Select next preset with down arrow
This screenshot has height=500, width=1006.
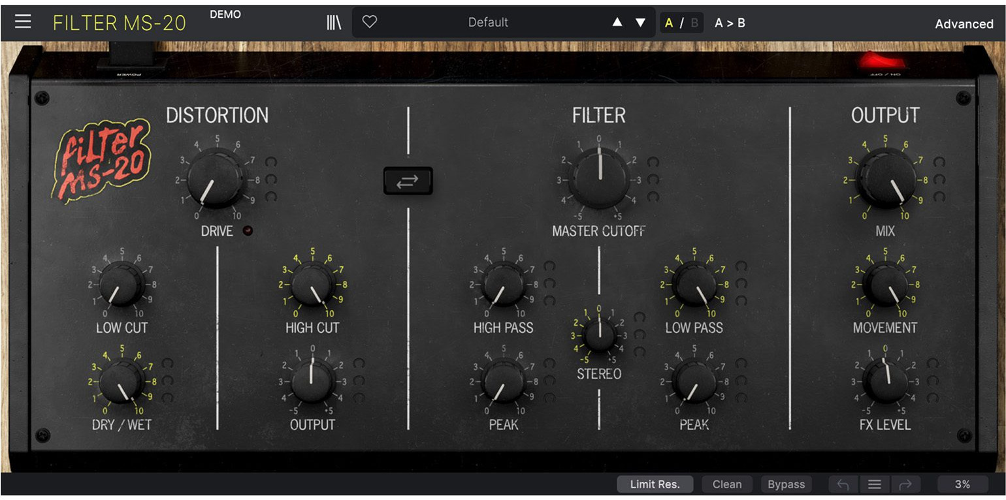click(640, 22)
